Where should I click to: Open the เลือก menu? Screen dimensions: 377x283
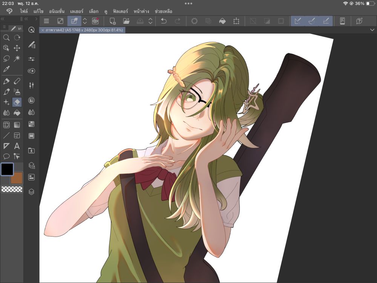[93, 11]
